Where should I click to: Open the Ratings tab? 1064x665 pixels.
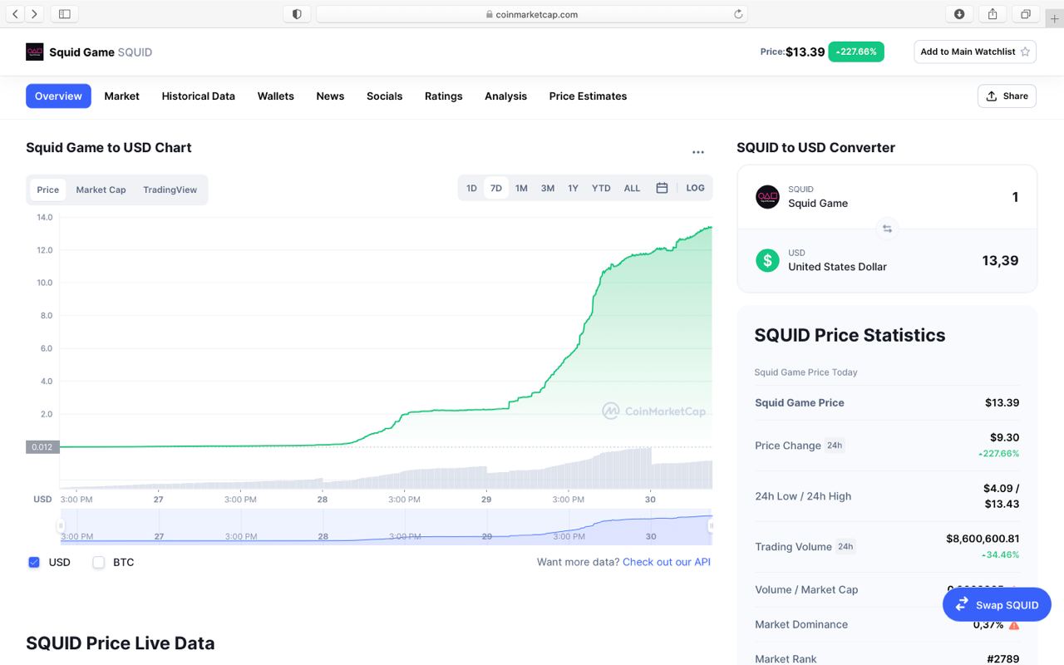(x=443, y=96)
